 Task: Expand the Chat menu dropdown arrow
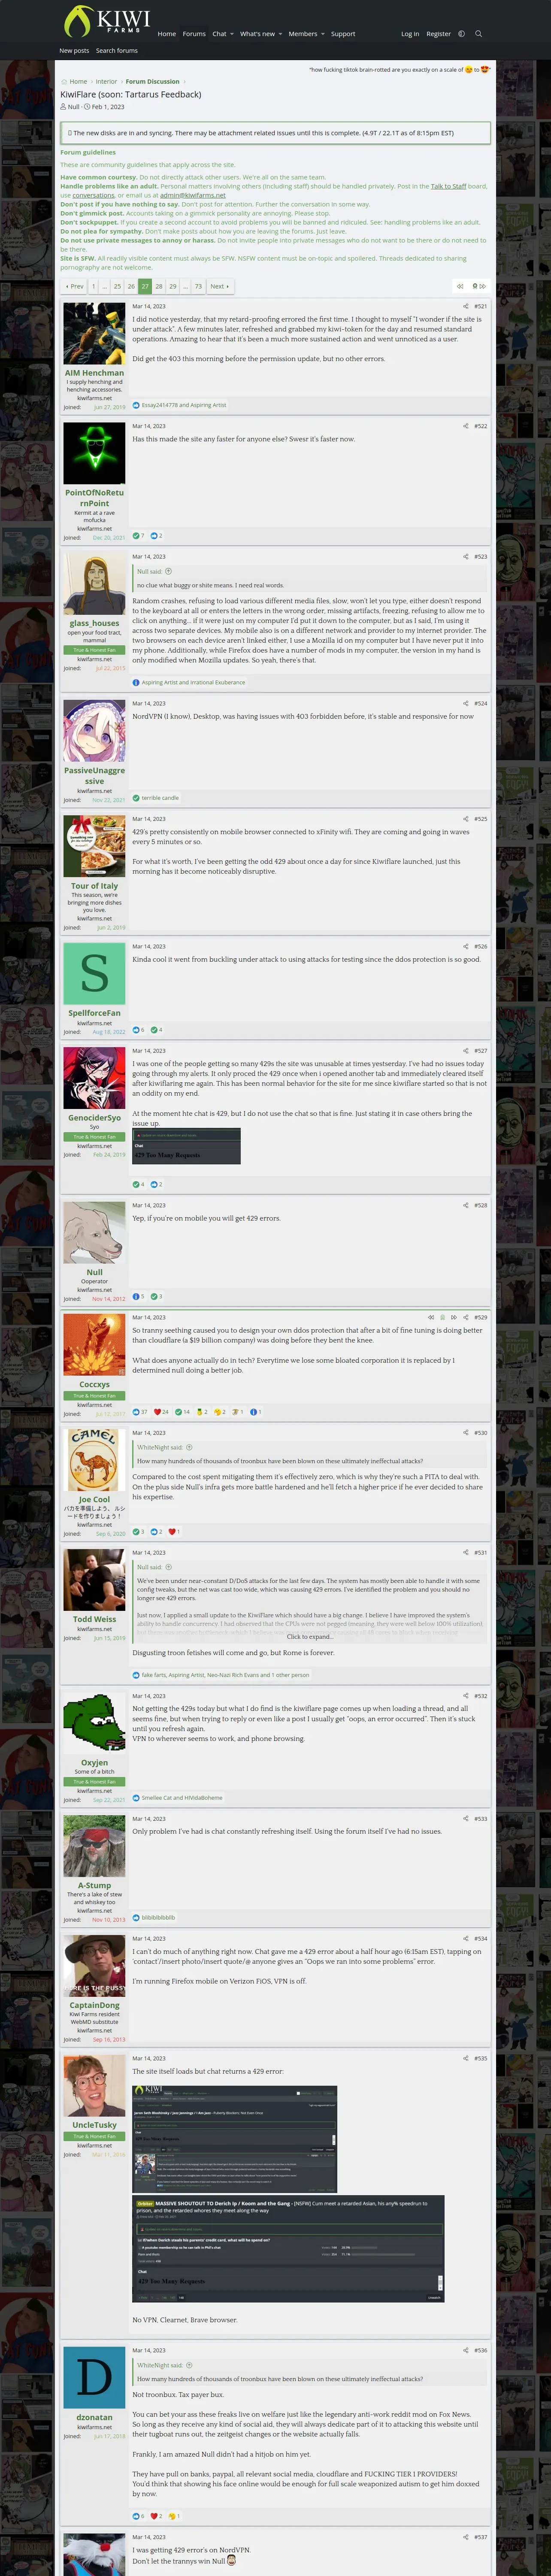(x=232, y=34)
